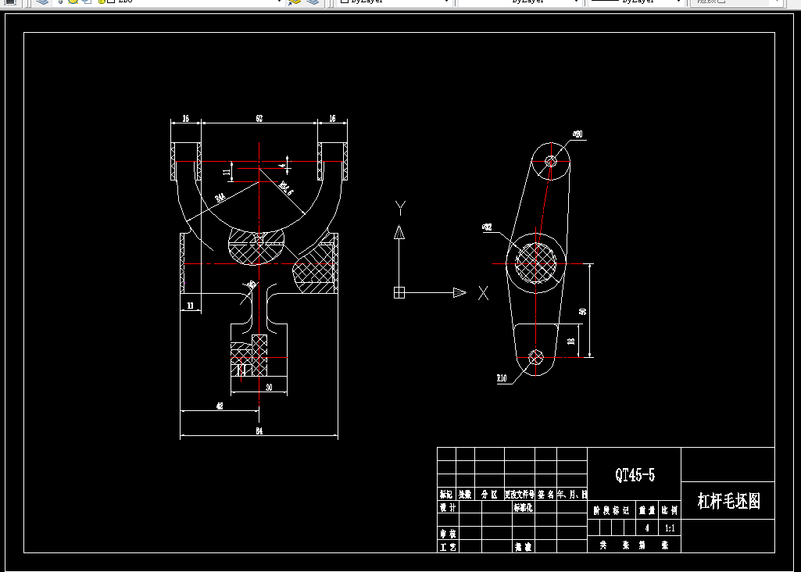
Task: Click the 杠杆毛坯图 drawing title
Action: click(728, 501)
